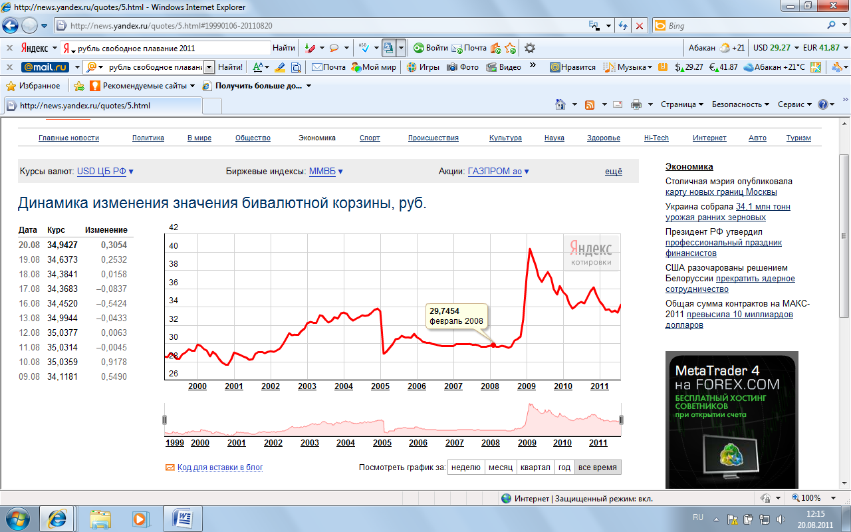Click the map icon in Mail.ru toolbar
The height and width of the screenshot is (532, 851).
click(x=816, y=67)
